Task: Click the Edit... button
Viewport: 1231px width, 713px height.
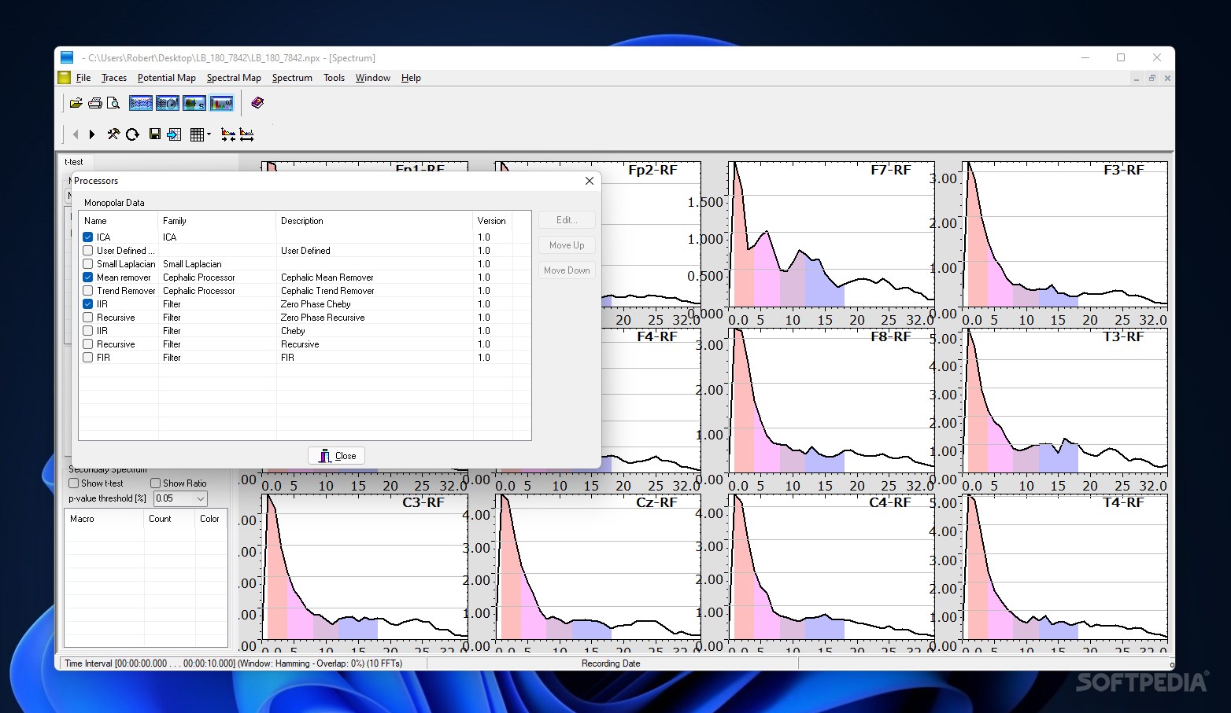Action: [x=567, y=220]
